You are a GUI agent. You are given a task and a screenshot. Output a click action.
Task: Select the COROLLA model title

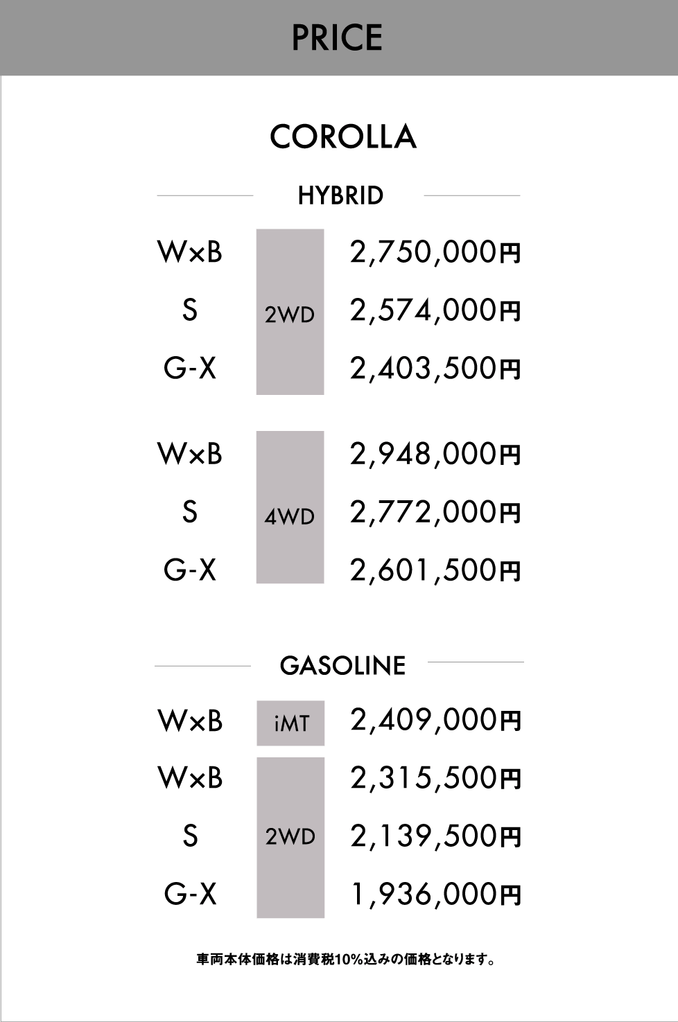343,137
